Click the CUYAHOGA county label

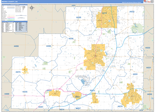pos(121,5)
